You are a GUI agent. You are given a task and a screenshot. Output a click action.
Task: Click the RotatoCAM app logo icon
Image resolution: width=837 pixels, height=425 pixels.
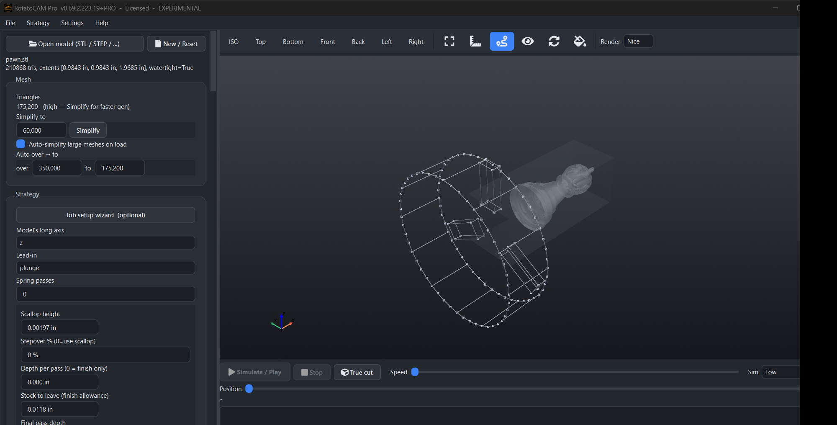[x=8, y=8]
